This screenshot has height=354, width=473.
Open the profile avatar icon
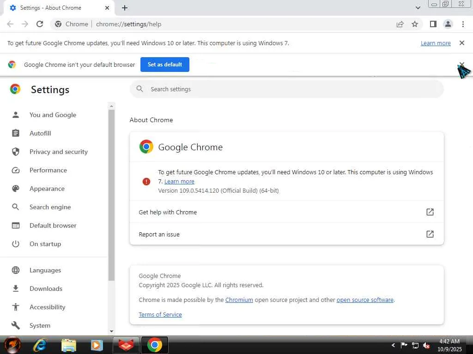coord(448,24)
